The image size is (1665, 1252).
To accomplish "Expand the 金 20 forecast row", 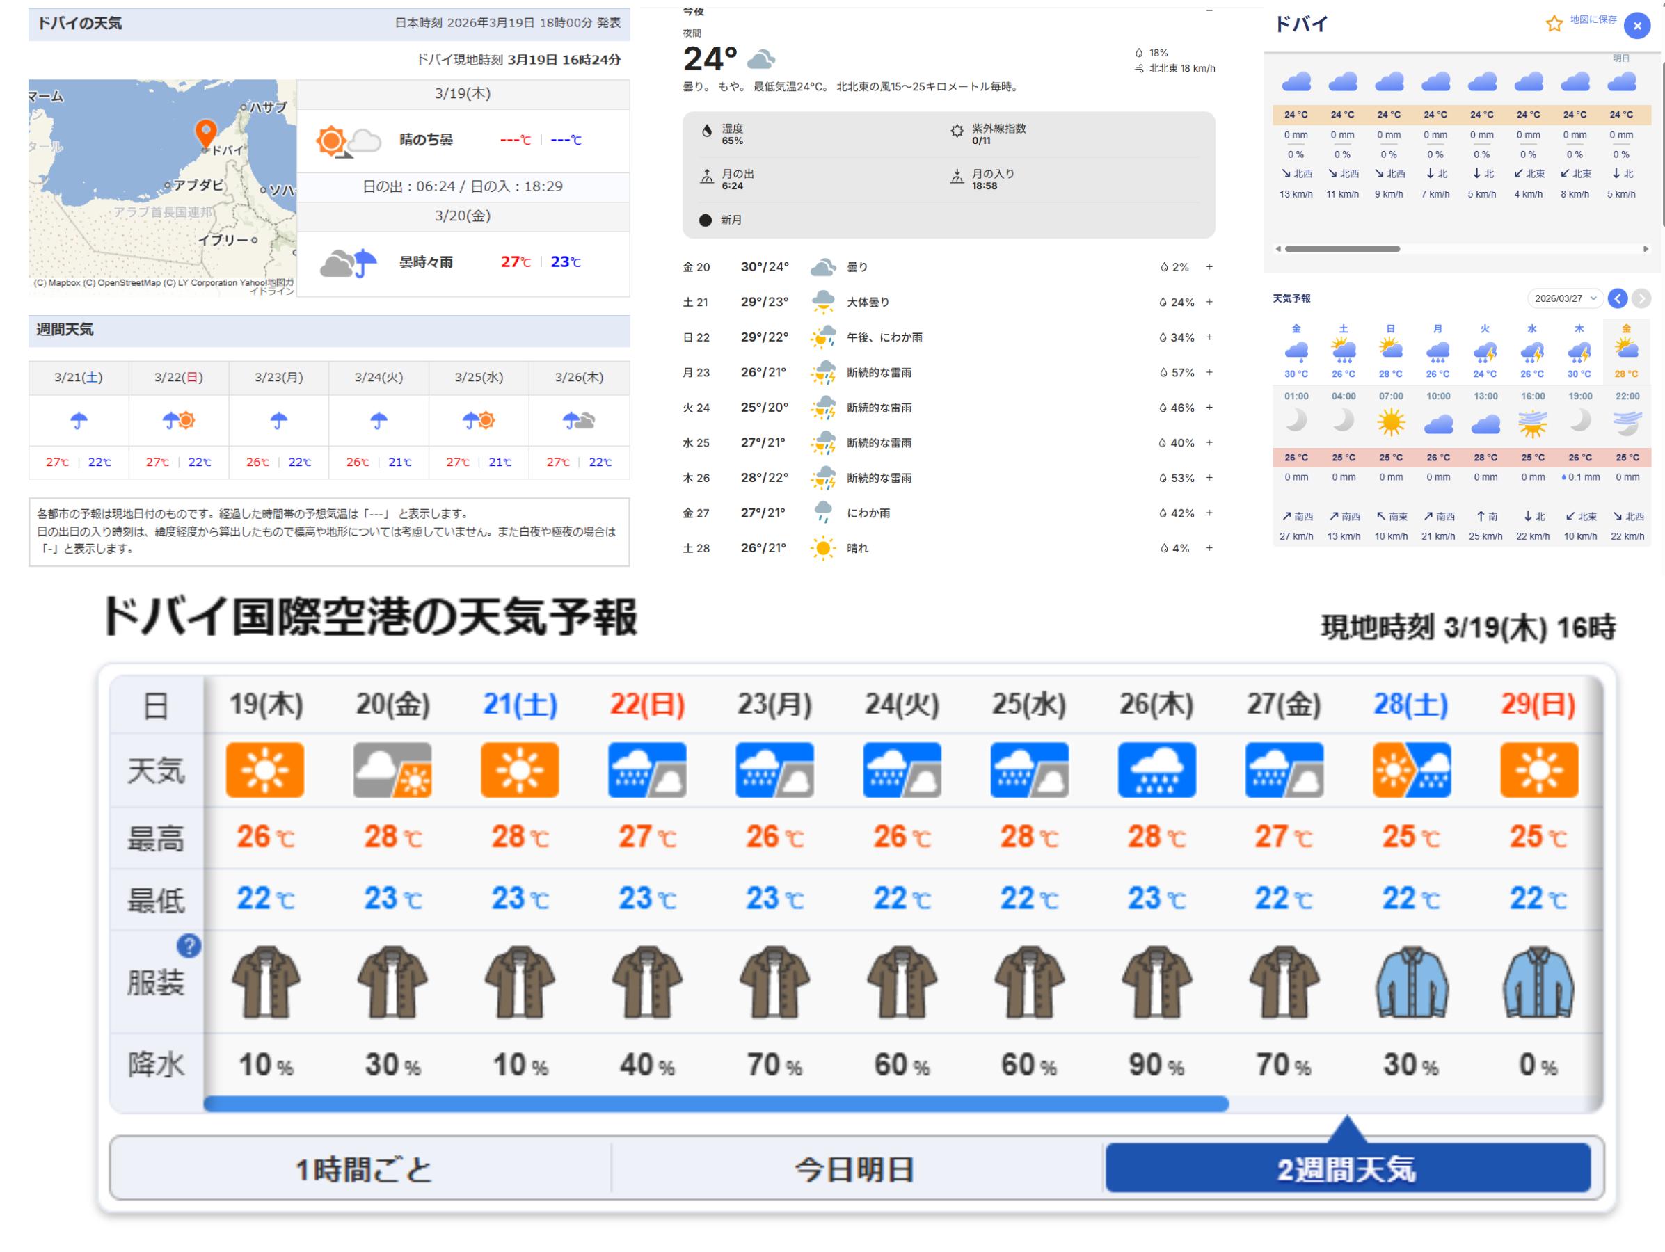I will coord(1209,267).
